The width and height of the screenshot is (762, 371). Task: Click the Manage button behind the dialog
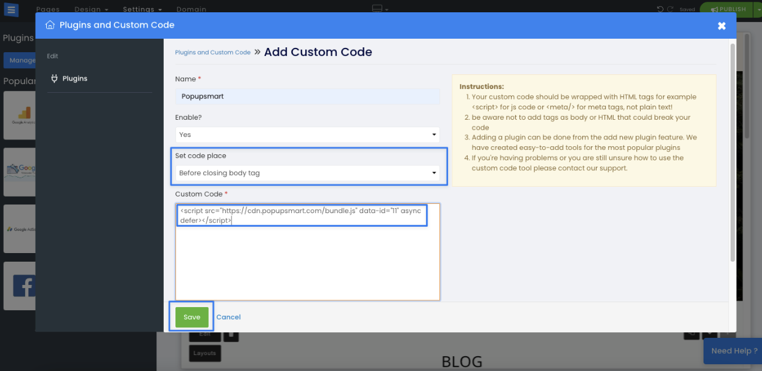point(20,60)
